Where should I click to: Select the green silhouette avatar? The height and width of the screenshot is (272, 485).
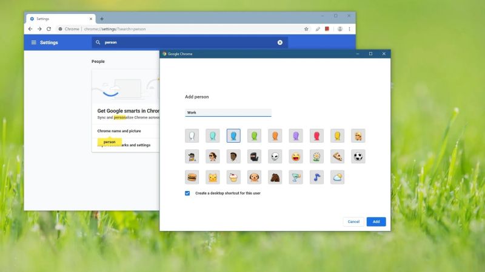click(x=254, y=135)
